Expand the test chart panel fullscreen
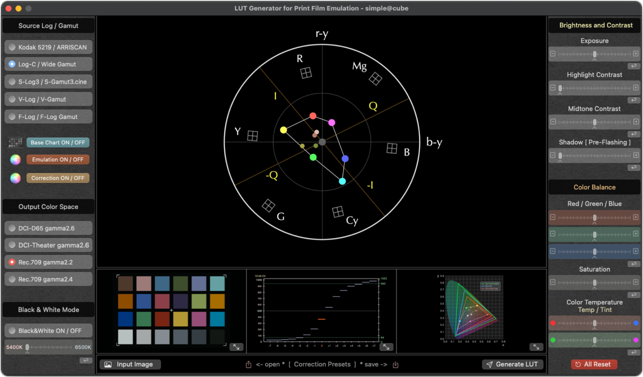The image size is (643, 377). 237,347
